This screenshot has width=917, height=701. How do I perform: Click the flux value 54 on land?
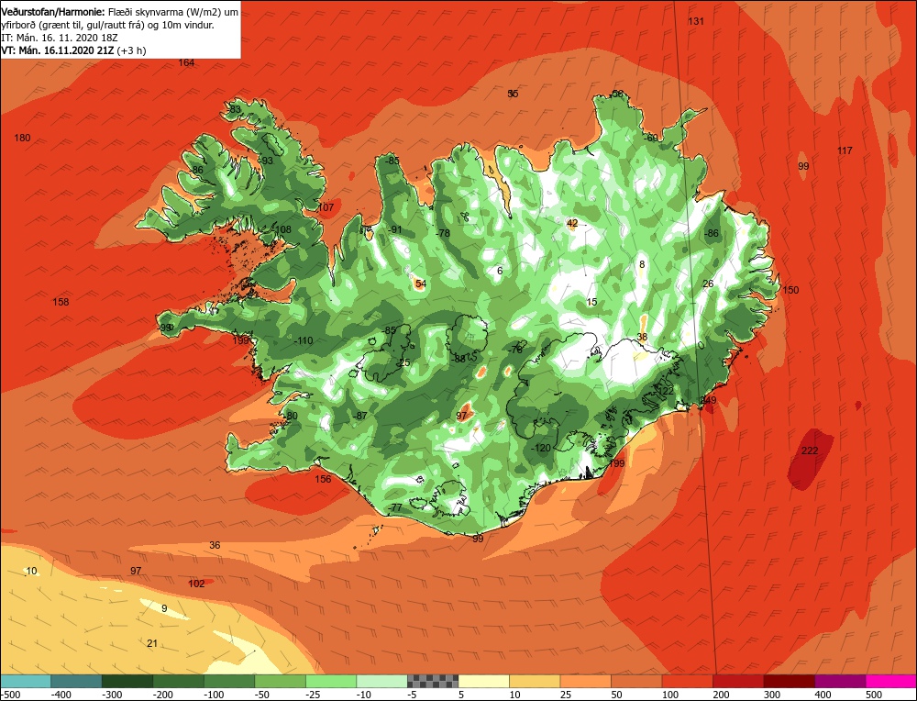pos(421,284)
